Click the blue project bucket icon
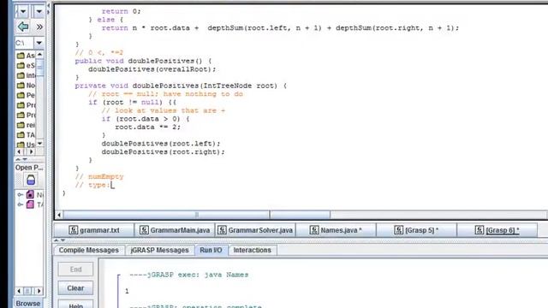Screen dimensions: 548x308 31,180
